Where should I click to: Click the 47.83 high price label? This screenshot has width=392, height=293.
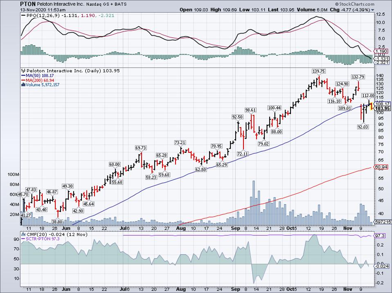[31, 190]
